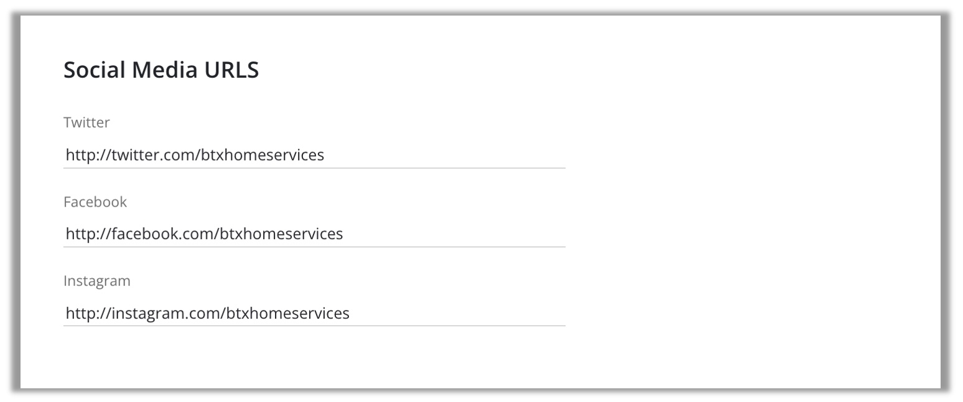The image size is (963, 402).
Task: Click the Twitter field label
Action: [x=86, y=123]
